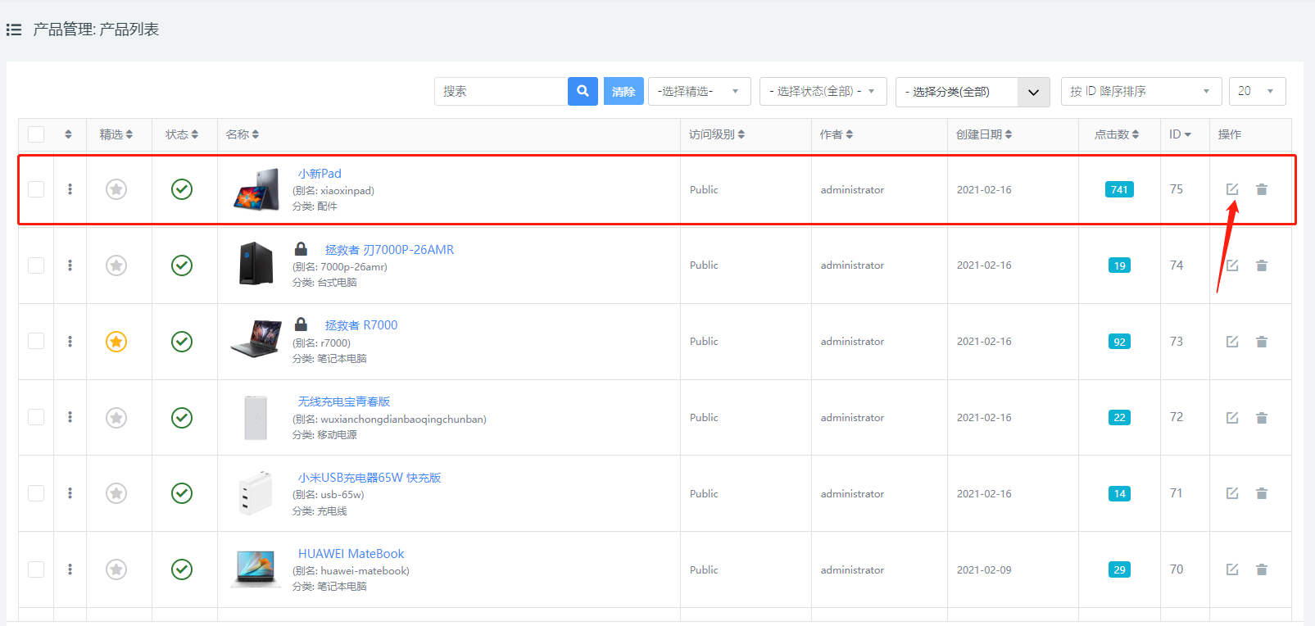Open row actions menu for HUAWEI MateBook
Screen dimensions: 1315x626
coord(70,569)
